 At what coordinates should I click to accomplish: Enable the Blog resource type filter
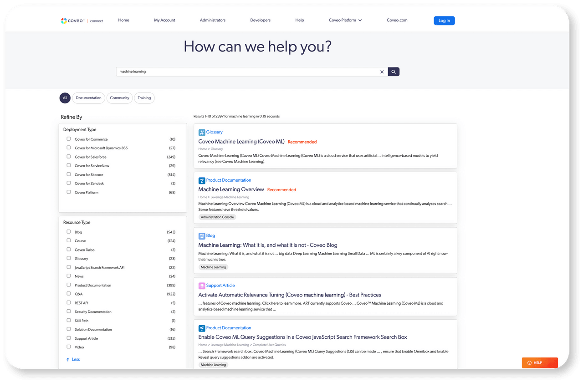pos(68,232)
